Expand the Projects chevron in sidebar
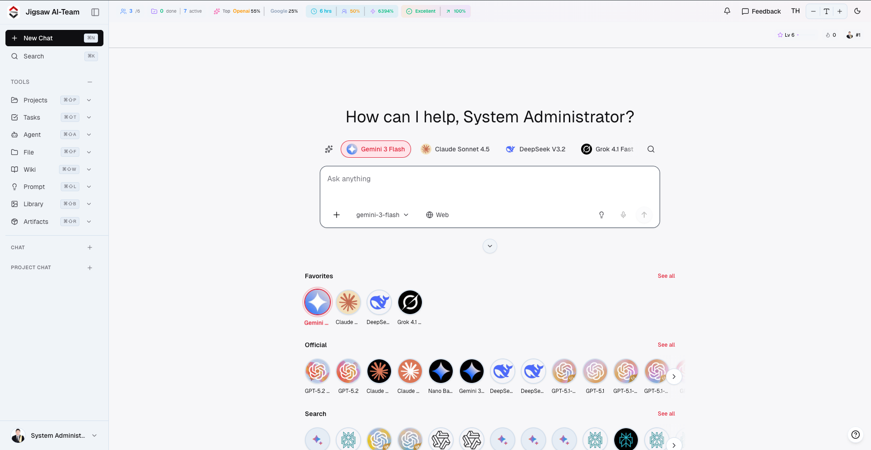This screenshot has height=450, width=871. click(89, 100)
